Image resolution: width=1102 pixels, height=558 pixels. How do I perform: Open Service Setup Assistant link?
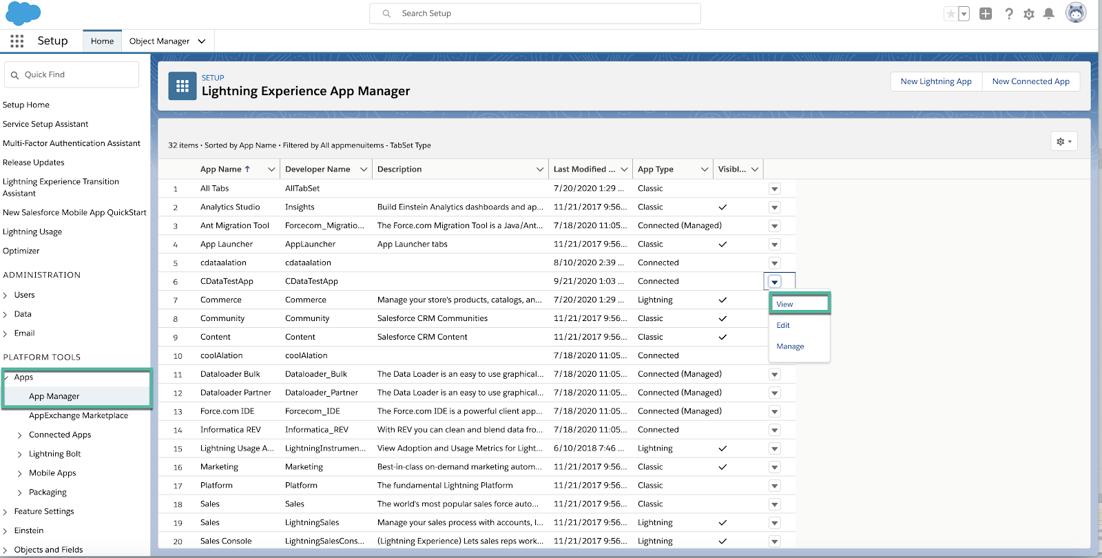coord(45,124)
